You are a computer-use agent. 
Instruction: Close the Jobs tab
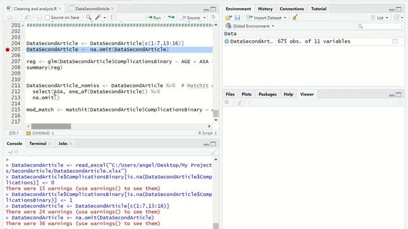(x=71, y=144)
